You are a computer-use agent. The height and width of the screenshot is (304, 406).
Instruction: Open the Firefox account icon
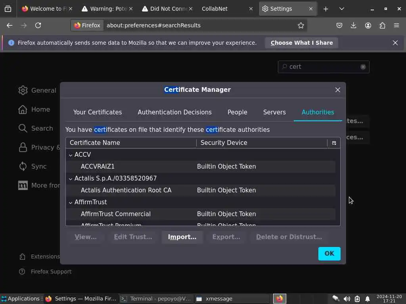pos(368,25)
